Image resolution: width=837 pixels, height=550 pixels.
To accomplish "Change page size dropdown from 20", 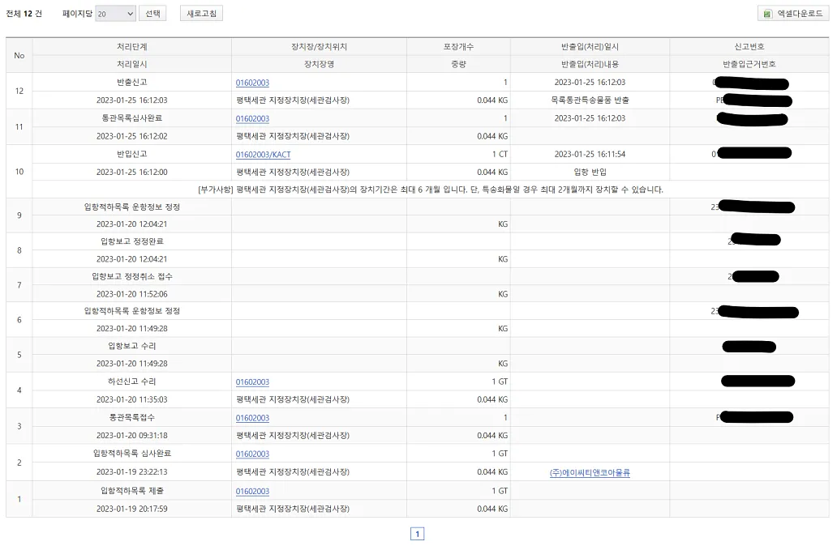I will [113, 13].
